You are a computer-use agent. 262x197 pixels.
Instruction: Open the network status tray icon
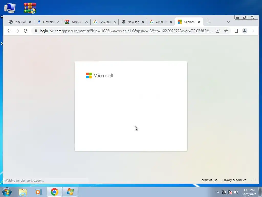[224, 192]
